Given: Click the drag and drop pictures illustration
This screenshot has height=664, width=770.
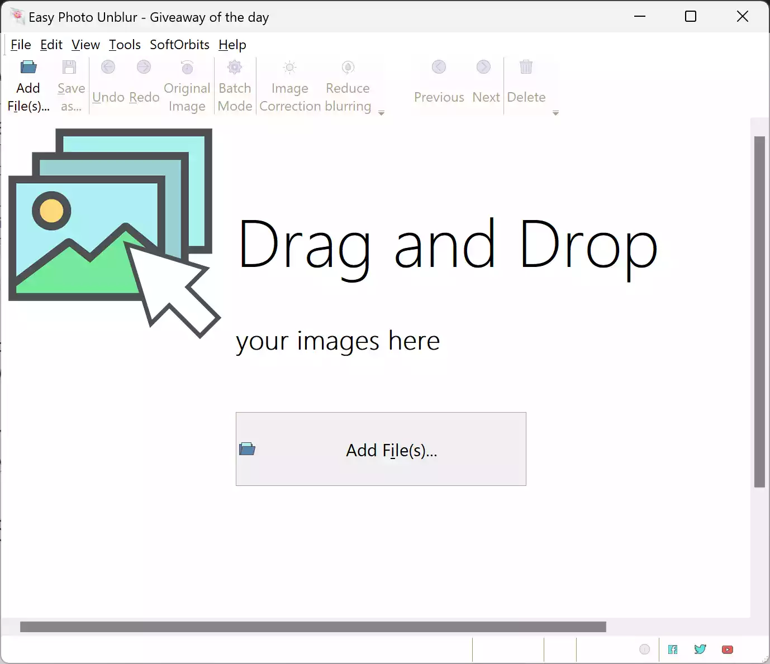Looking at the screenshot, I should click(x=115, y=233).
